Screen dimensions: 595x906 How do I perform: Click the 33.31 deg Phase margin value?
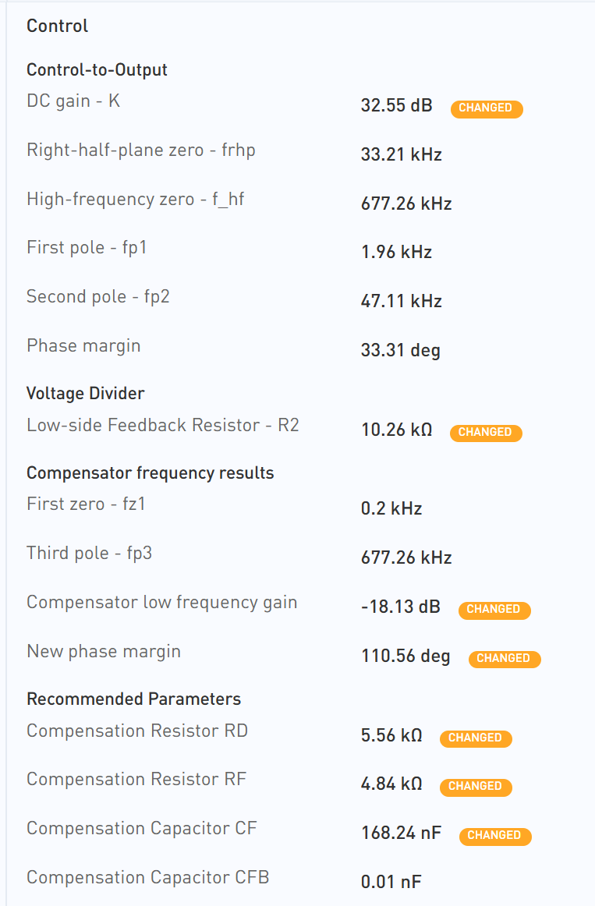[400, 350]
